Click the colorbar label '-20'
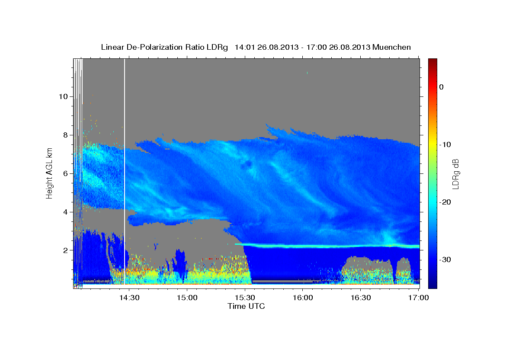 click(445, 202)
